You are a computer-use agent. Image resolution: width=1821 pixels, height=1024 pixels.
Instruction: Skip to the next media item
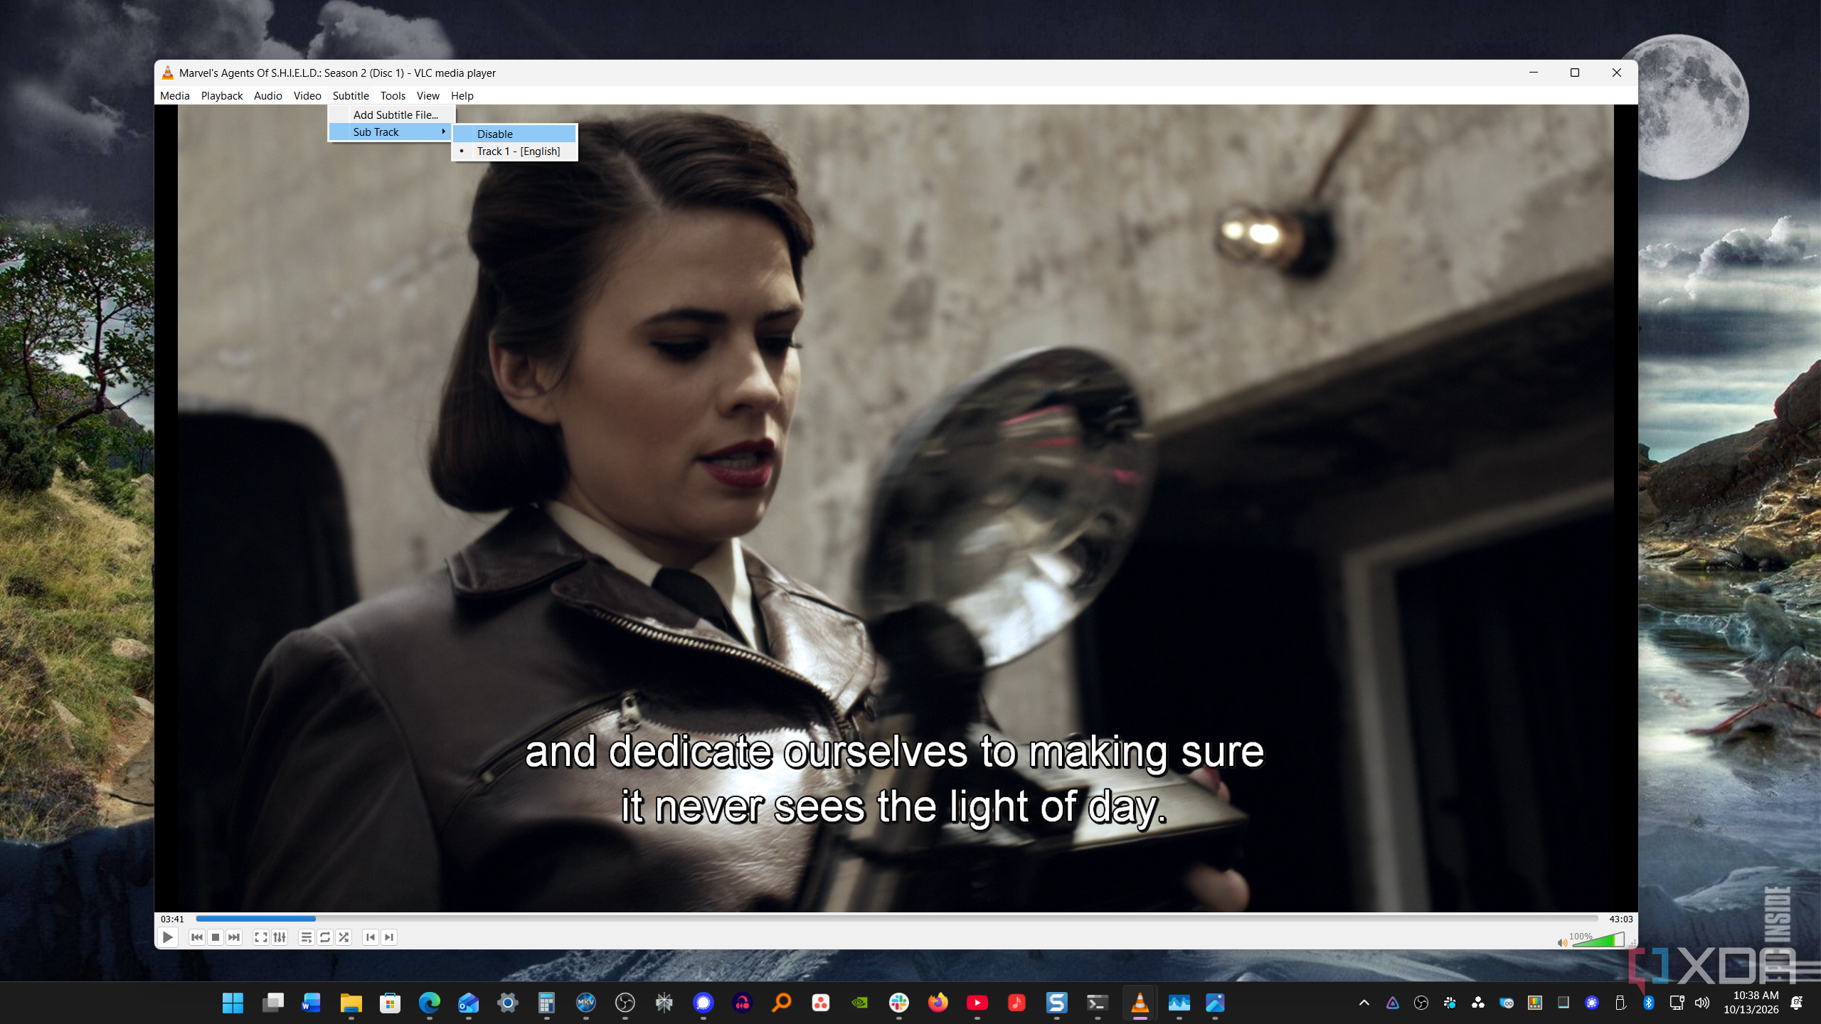tap(234, 937)
